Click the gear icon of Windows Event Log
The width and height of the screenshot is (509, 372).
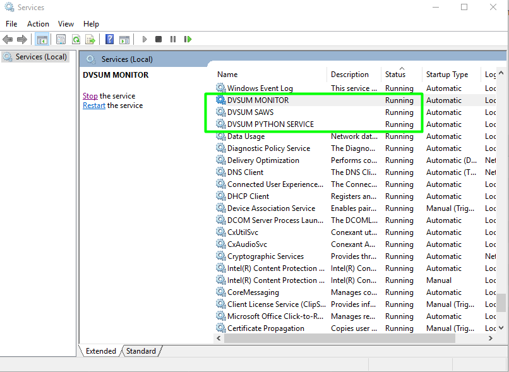[221, 88]
